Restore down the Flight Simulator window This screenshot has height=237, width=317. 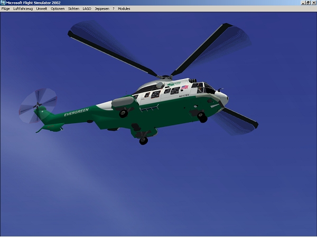click(307, 3)
